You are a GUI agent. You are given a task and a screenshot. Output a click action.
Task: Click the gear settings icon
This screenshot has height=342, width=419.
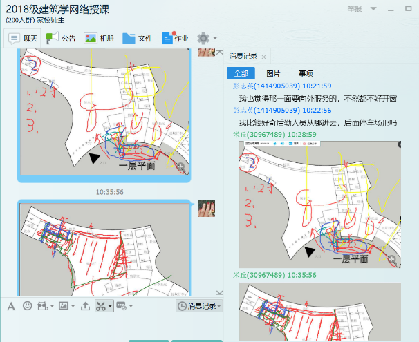click(x=203, y=38)
